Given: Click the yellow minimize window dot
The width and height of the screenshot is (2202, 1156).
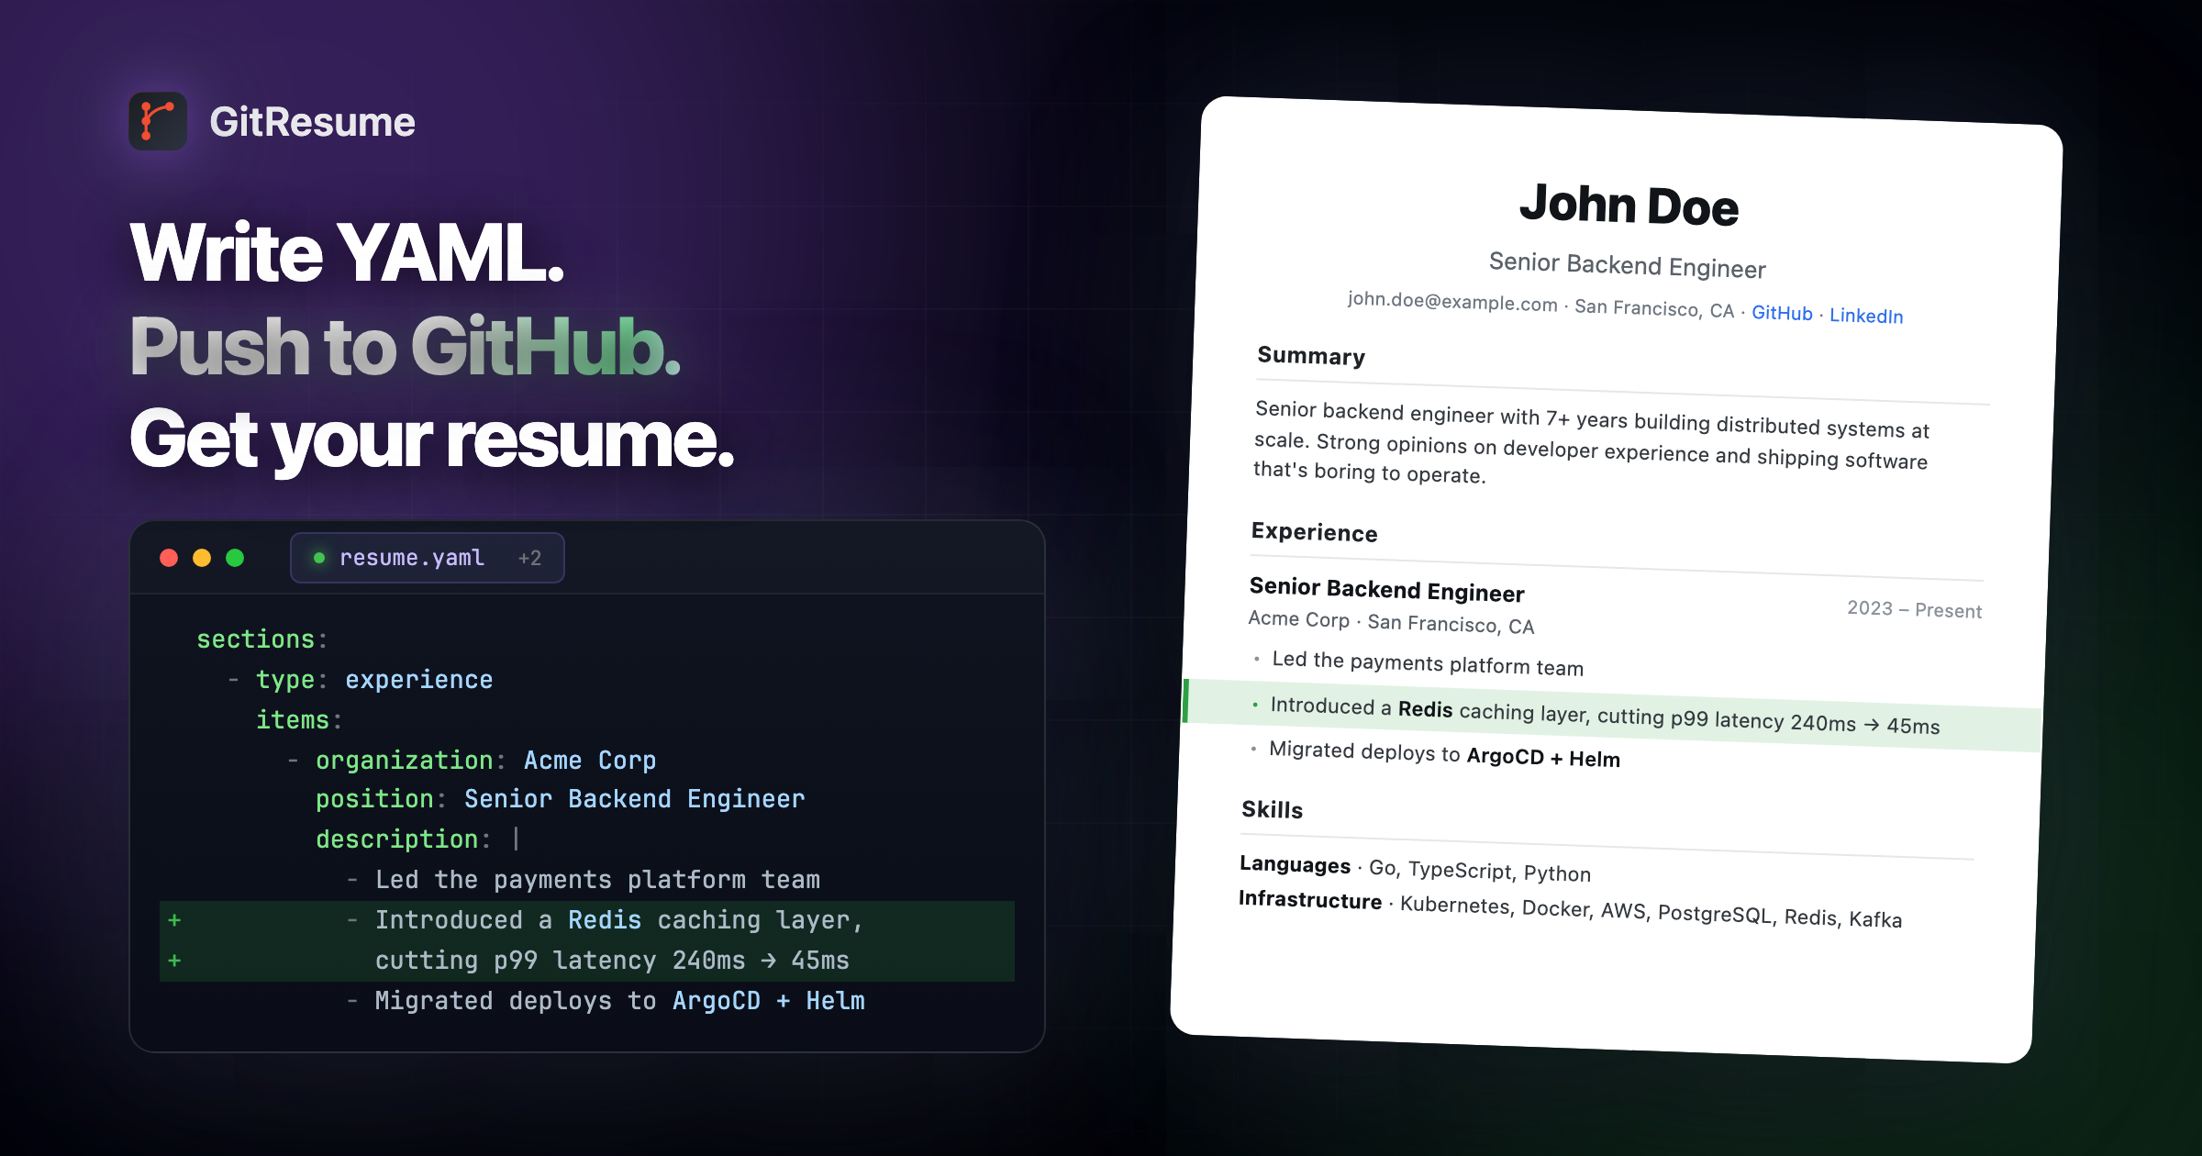Looking at the screenshot, I should (x=202, y=558).
